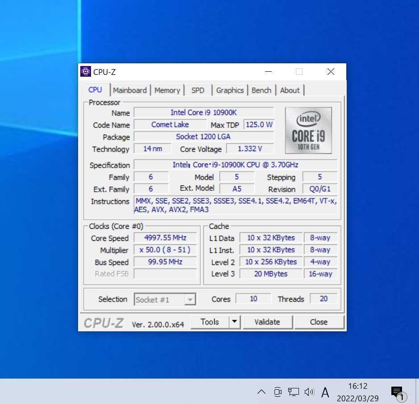
Task: Click the Level 3 value 20 MBytes
Action: tap(271, 274)
